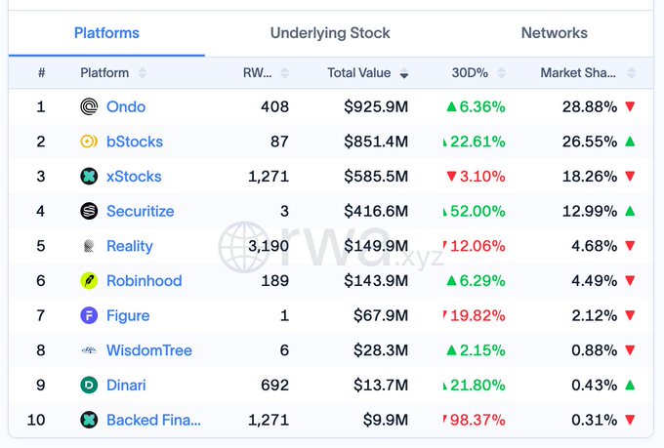Click the Market Sha... header text
Viewport: 664px width, 448px height.
[578, 73]
